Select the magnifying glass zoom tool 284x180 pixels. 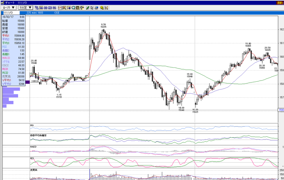pyautogui.click(x=73, y=8)
